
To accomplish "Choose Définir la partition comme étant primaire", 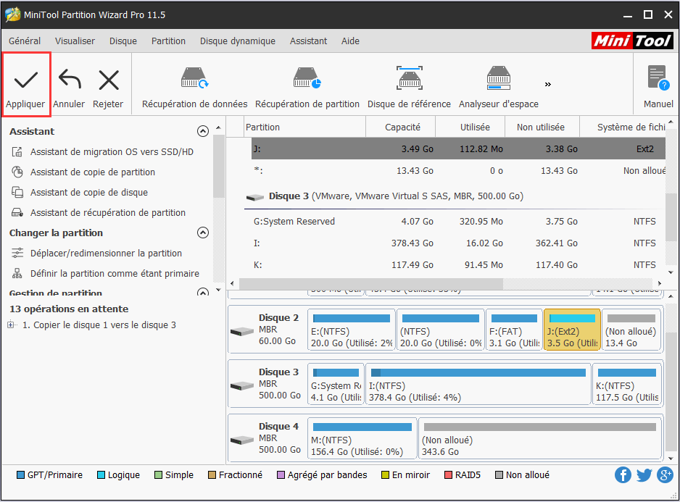I will 115,274.
